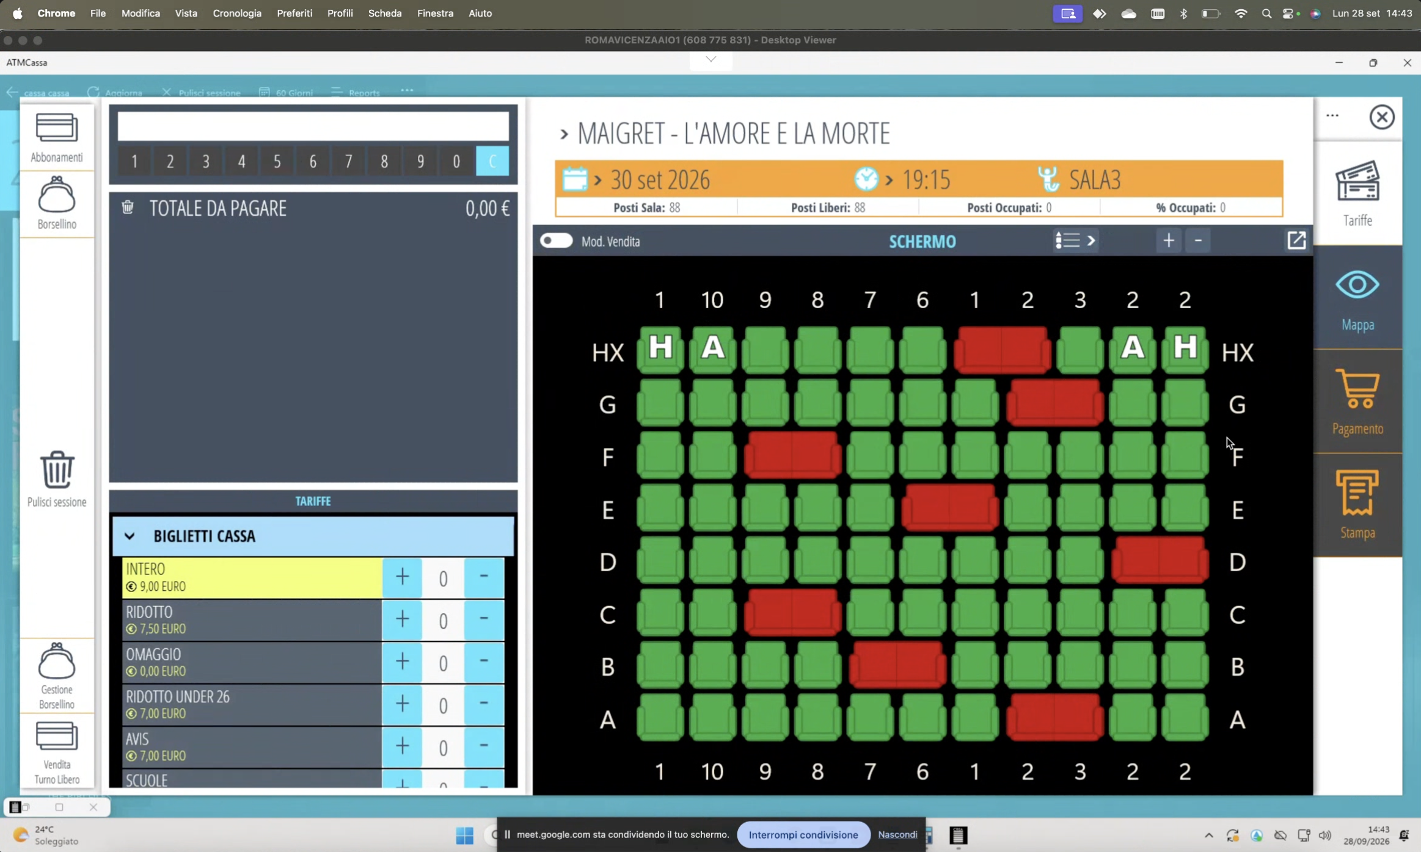Add one OMAGGIO ticket

[x=402, y=662]
